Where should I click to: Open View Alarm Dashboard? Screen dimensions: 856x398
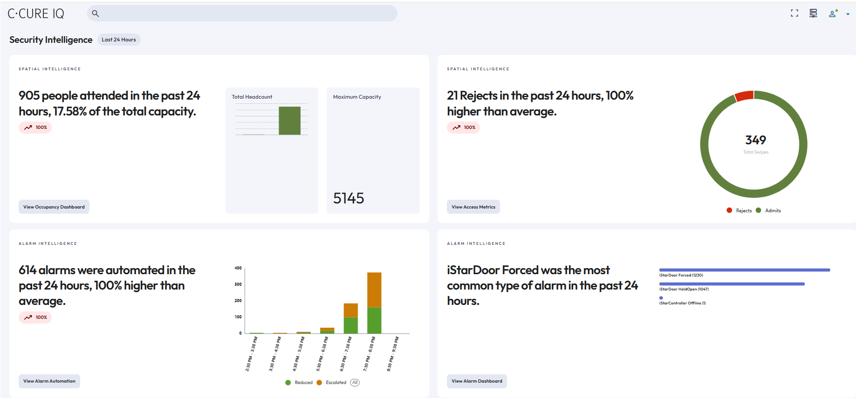point(477,381)
